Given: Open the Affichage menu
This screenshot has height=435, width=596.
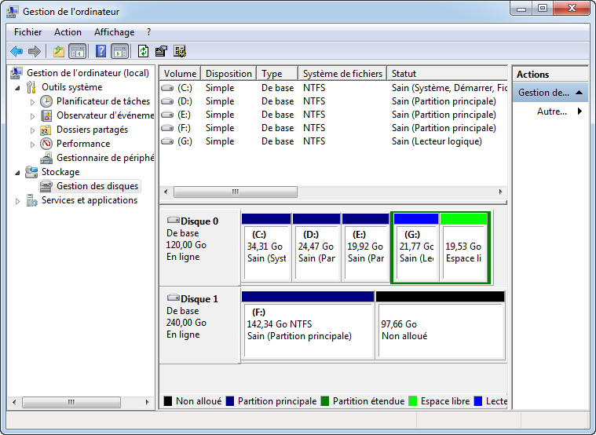Looking at the screenshot, I should [114, 32].
